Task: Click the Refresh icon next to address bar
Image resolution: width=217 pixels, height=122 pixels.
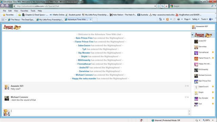Action: [162, 6]
